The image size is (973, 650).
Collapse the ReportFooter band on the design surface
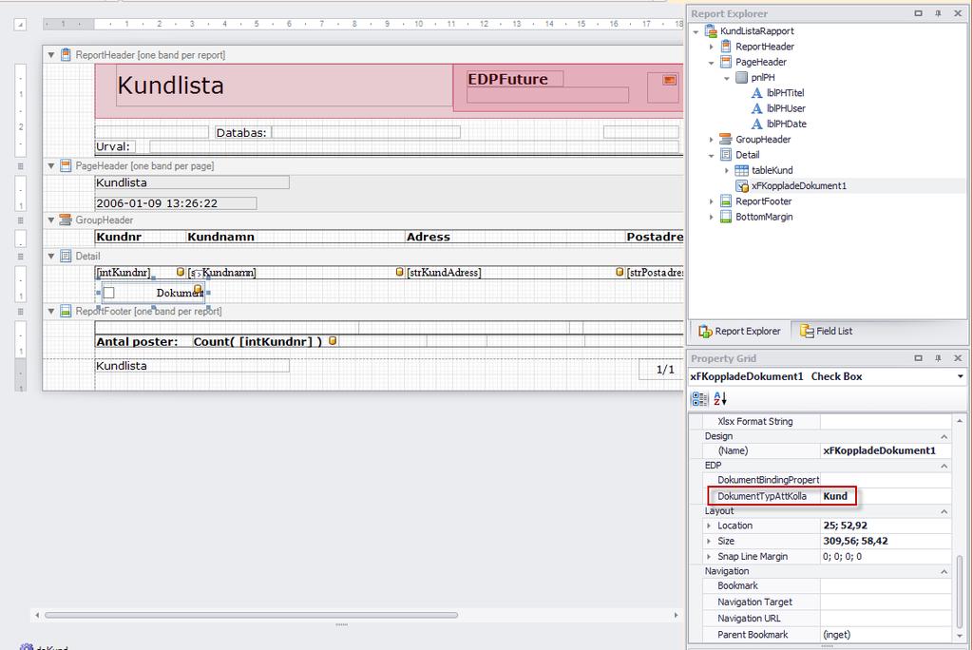(x=51, y=311)
